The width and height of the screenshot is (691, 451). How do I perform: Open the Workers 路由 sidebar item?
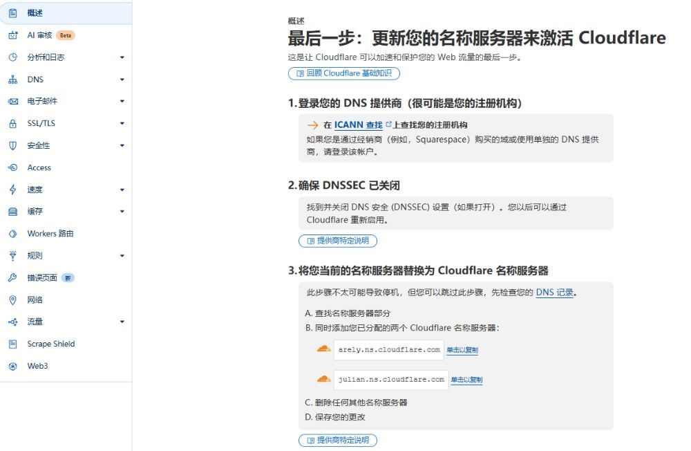[66, 233]
